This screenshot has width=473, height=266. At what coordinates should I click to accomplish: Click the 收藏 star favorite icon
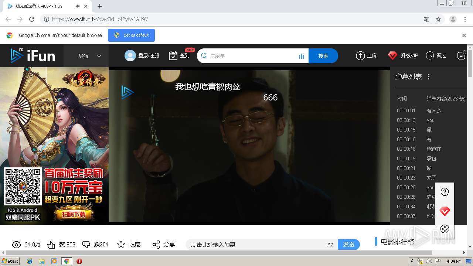(121, 244)
